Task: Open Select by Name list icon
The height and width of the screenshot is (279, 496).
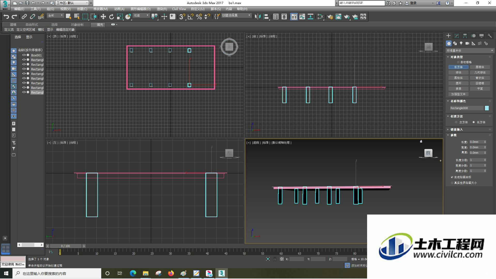Action: point(77,17)
